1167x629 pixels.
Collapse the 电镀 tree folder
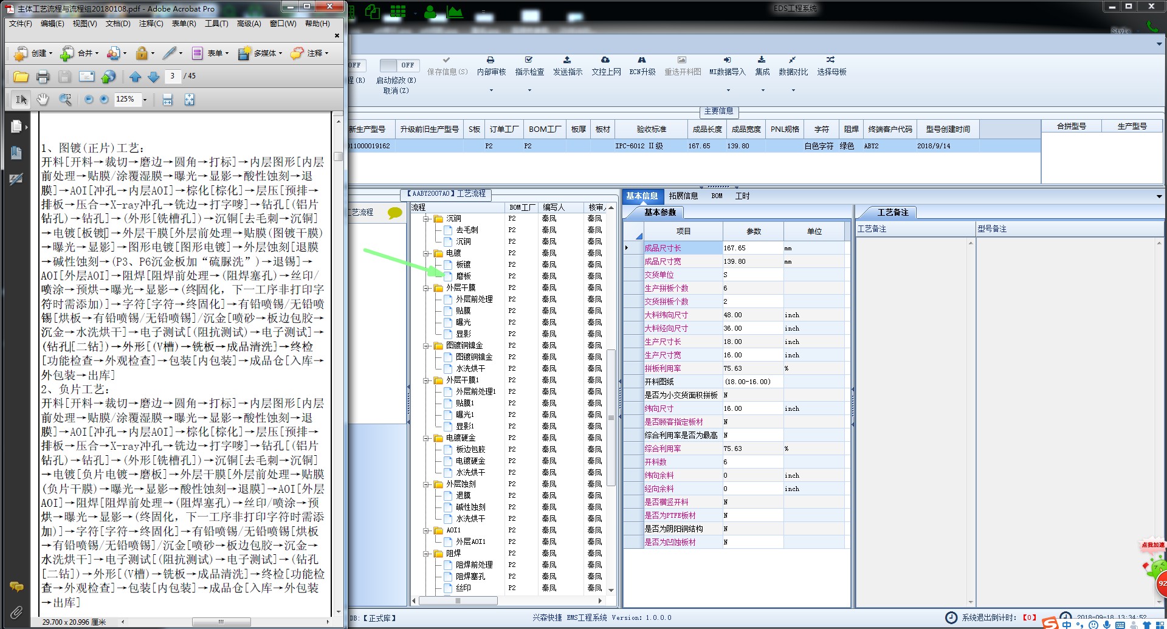427,253
